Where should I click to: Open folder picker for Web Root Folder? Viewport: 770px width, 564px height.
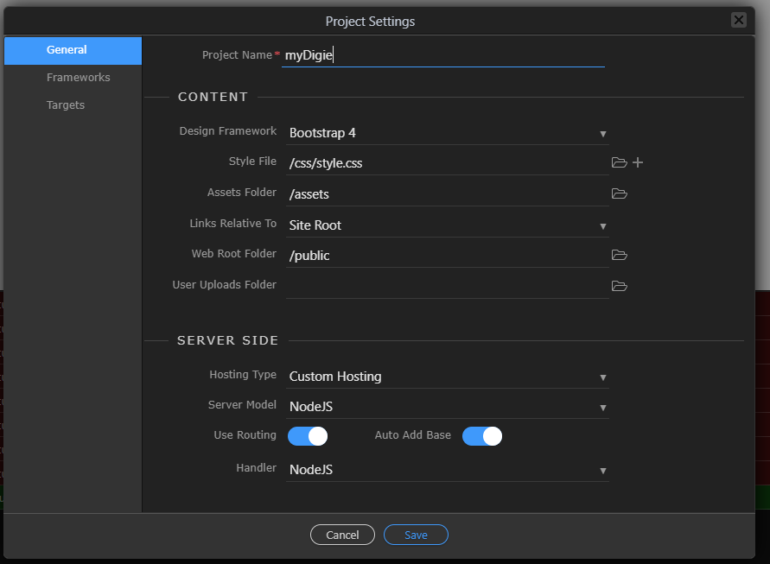(x=619, y=255)
